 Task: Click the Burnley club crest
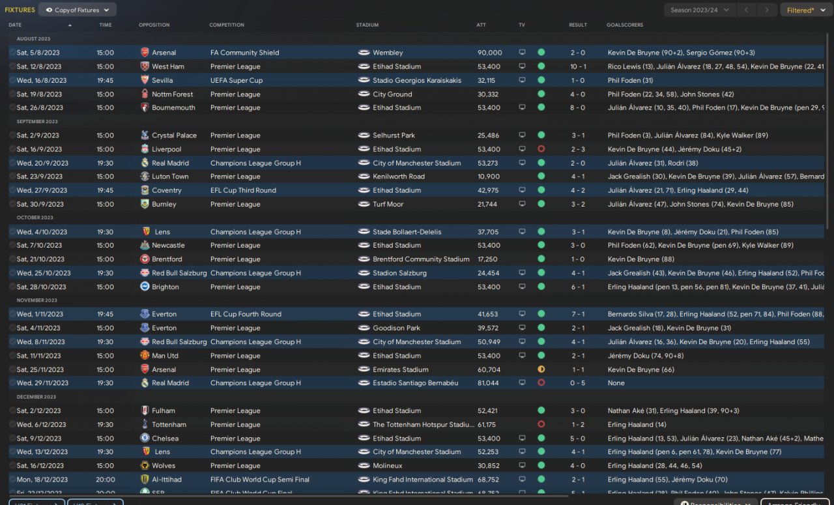(x=145, y=204)
